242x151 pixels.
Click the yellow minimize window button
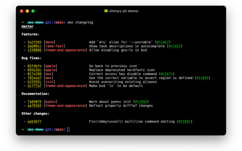coord(27,11)
